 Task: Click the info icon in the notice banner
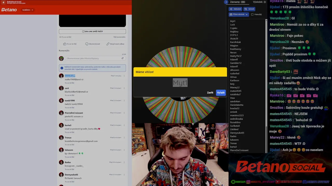click(x=62, y=68)
